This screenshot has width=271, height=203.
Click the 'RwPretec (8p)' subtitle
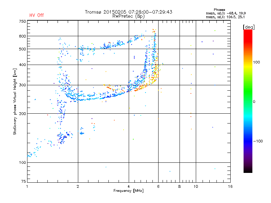(x=128, y=16)
